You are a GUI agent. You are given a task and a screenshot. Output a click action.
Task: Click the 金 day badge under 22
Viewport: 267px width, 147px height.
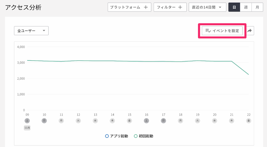249,121
